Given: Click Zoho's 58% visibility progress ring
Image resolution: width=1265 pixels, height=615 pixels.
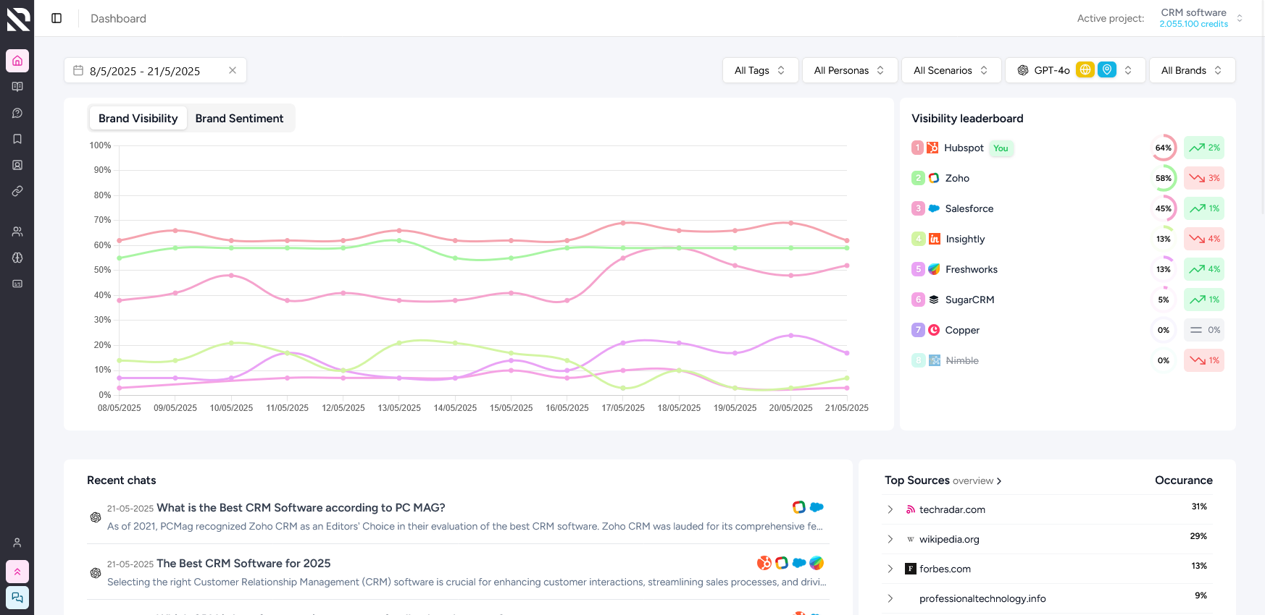Looking at the screenshot, I should coord(1164,178).
